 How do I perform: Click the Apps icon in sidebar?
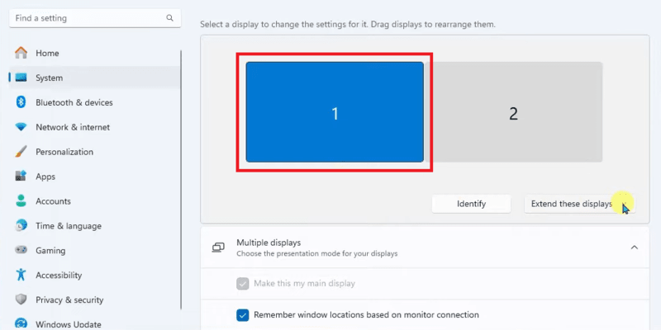click(21, 177)
